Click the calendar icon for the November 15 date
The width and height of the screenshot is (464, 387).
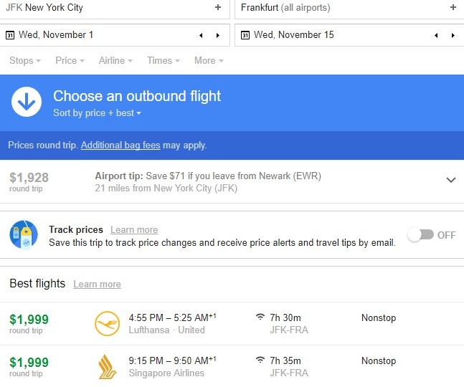tap(245, 35)
